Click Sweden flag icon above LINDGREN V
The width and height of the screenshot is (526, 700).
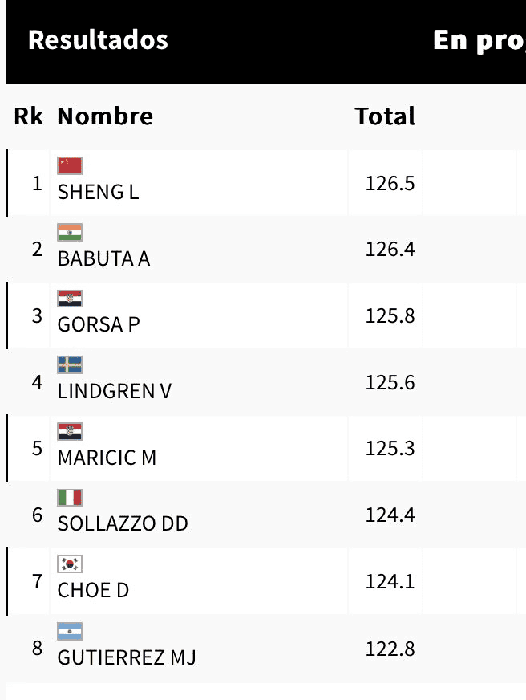(70, 365)
